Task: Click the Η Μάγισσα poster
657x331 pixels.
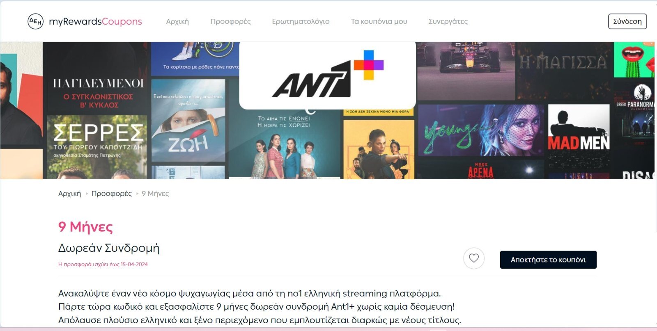Action: [563, 71]
